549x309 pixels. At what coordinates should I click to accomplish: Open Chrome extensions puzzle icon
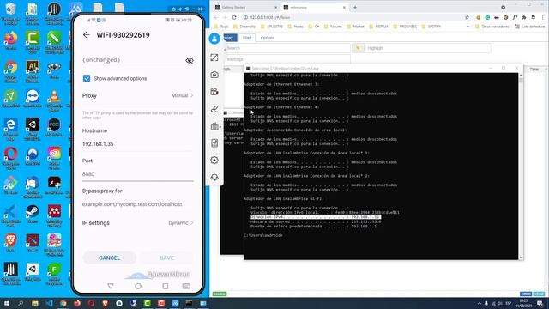click(x=524, y=17)
